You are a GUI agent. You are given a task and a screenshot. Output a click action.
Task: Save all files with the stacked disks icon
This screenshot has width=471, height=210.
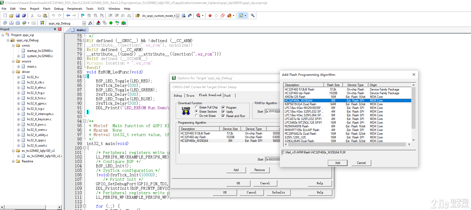pyautogui.click(x=24, y=16)
